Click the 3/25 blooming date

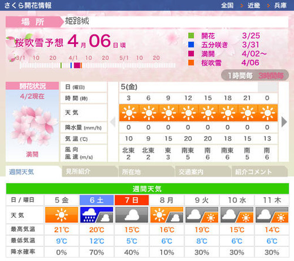coord(251,36)
